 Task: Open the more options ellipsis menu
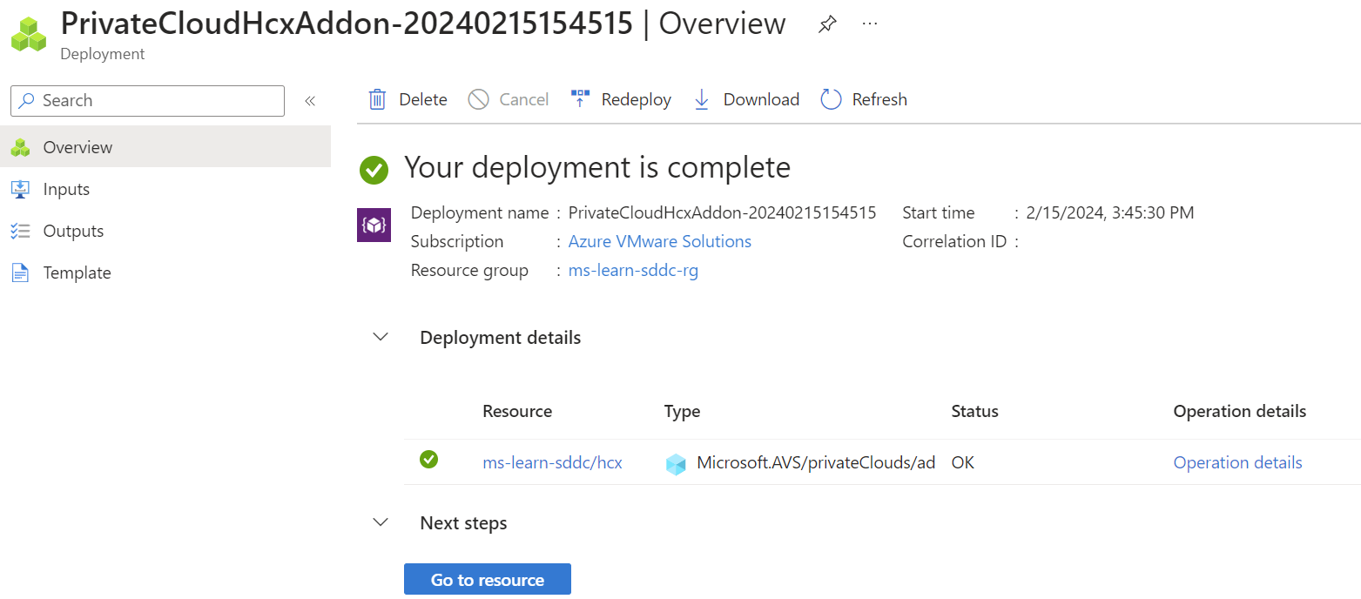869,24
